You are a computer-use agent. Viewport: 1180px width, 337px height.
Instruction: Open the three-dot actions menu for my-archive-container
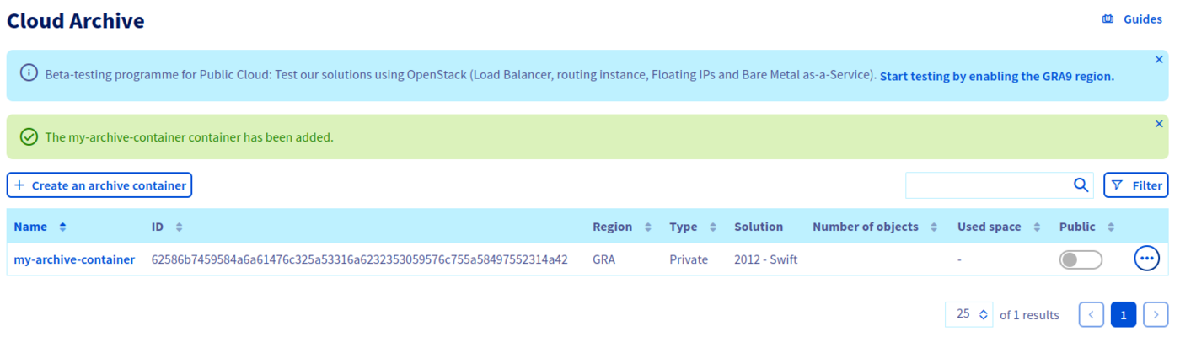click(1147, 259)
